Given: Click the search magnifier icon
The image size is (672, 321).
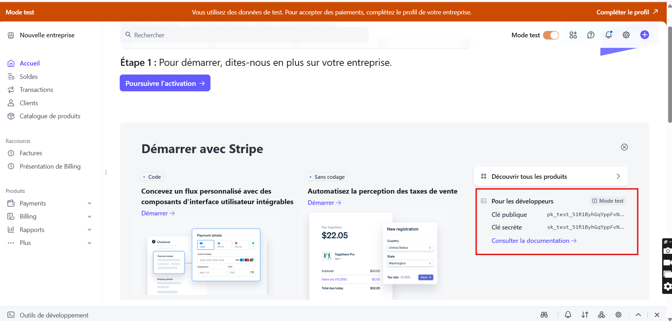Looking at the screenshot, I should [128, 34].
